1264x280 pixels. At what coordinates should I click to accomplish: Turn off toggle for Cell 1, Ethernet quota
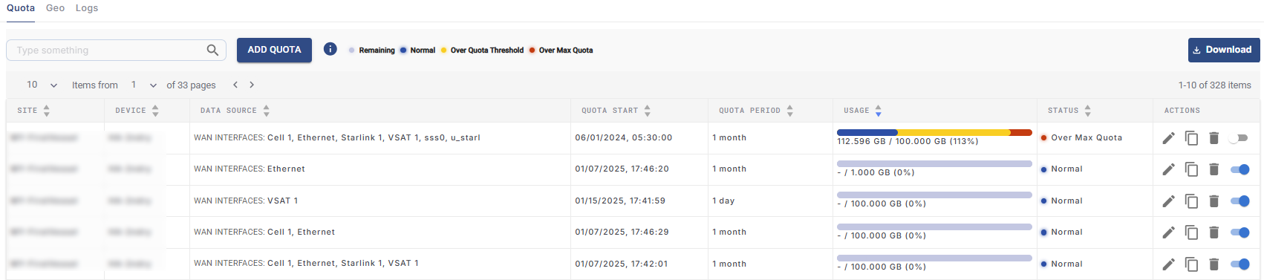[x=1239, y=232]
